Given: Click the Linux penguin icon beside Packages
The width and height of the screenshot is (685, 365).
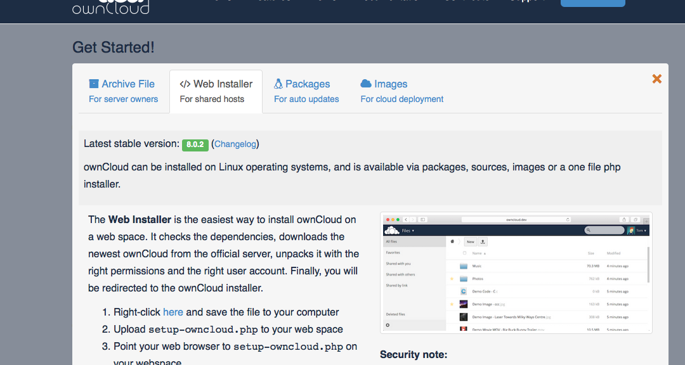Looking at the screenshot, I should (278, 84).
